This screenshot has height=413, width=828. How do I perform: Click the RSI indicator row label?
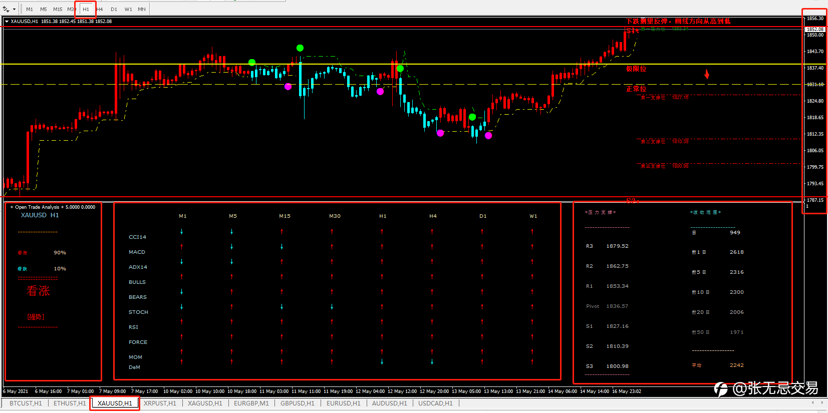click(133, 327)
